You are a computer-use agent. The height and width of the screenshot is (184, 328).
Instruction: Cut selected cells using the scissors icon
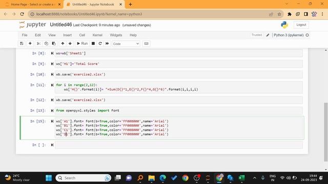(39, 43)
